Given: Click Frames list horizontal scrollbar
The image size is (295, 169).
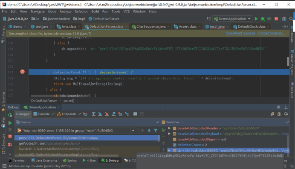Looking at the screenshot, I should tap(66, 156).
